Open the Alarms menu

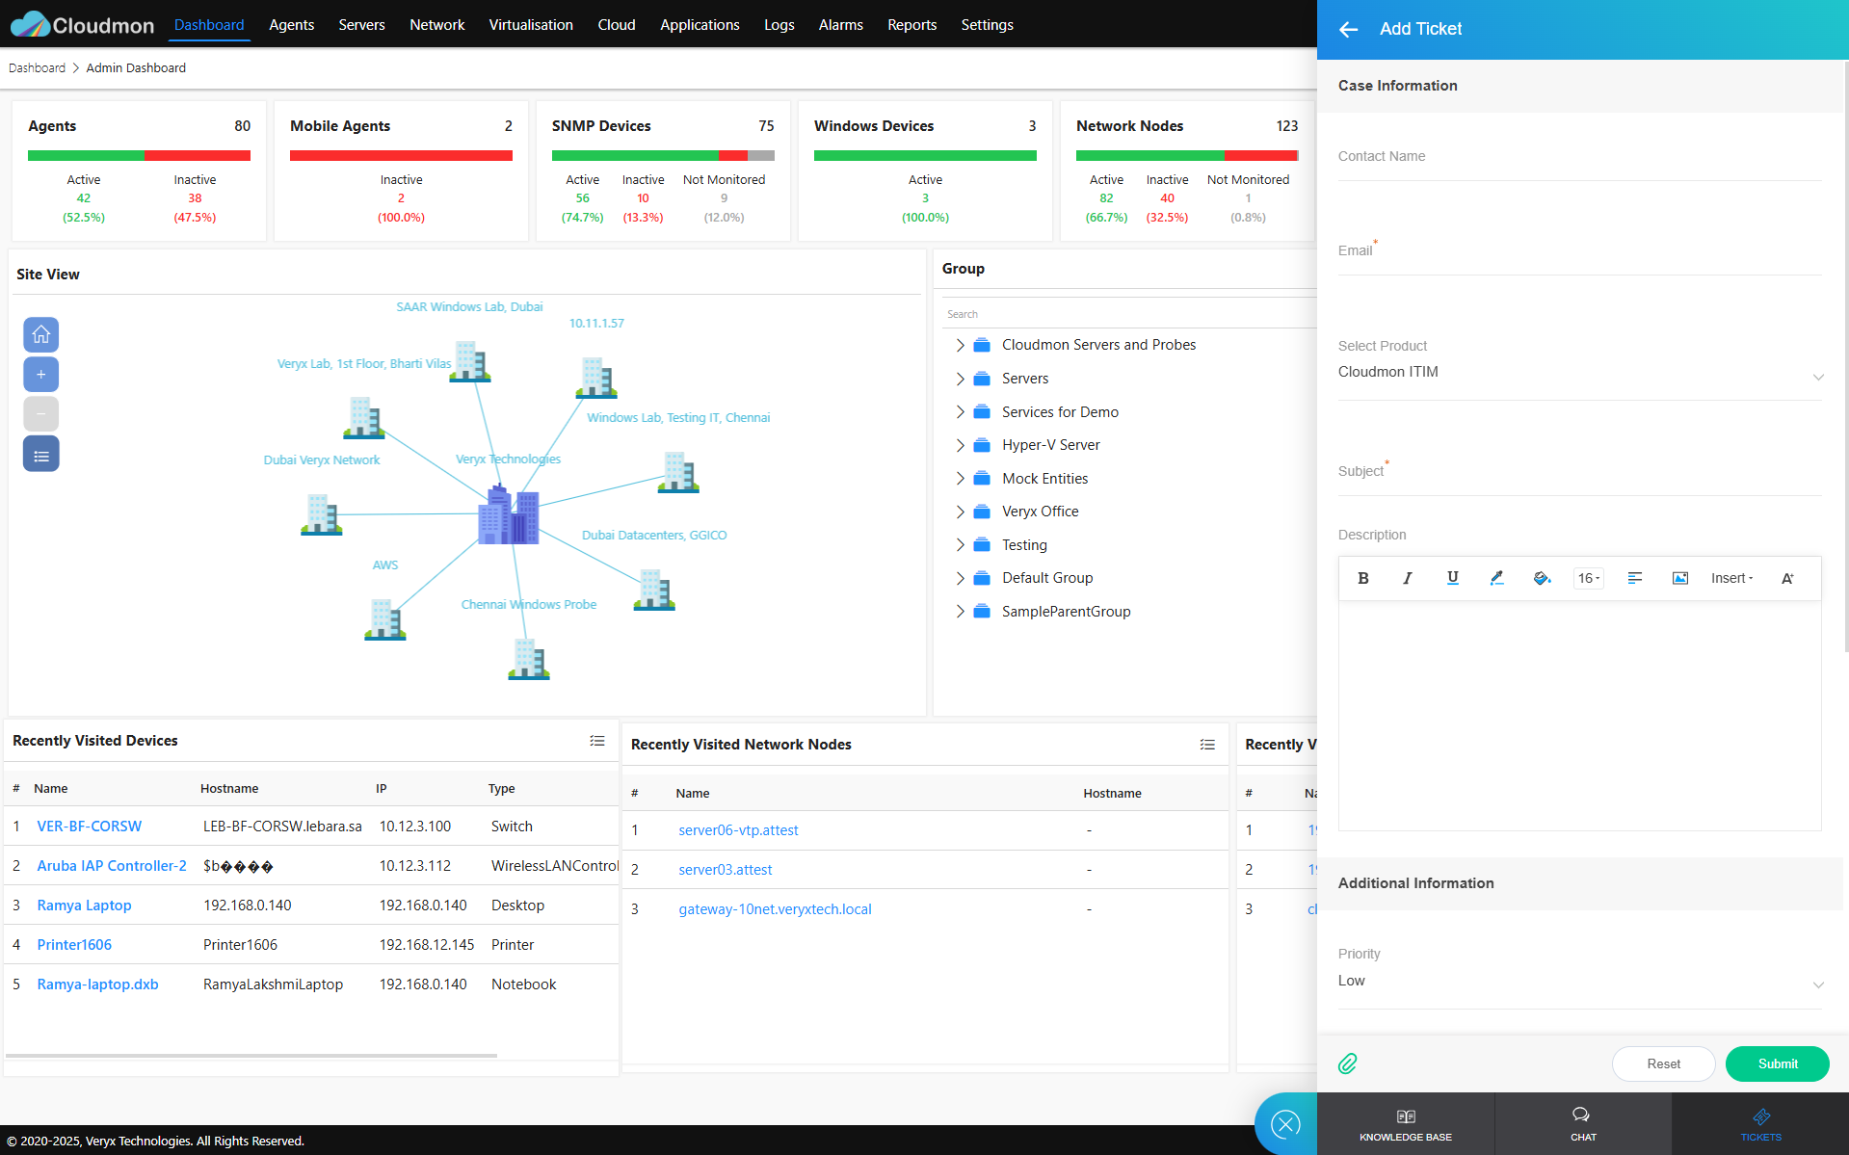[840, 25]
